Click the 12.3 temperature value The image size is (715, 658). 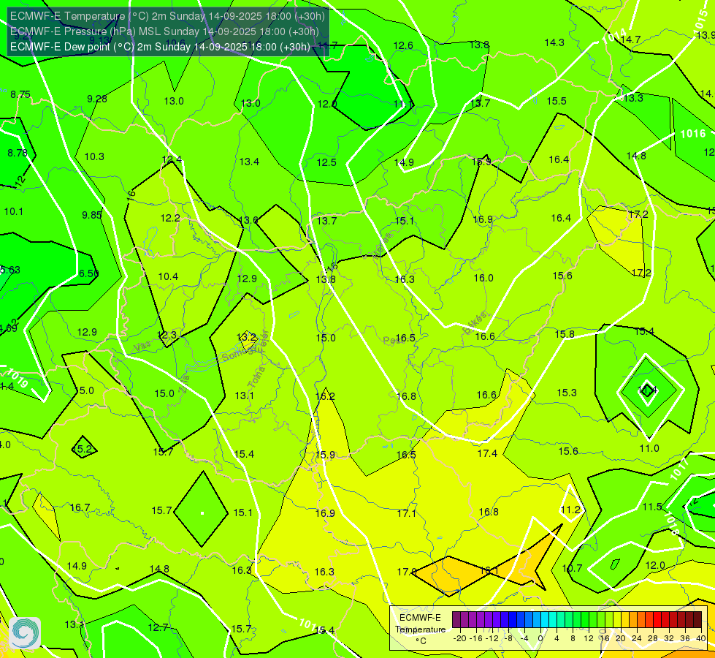167,335
